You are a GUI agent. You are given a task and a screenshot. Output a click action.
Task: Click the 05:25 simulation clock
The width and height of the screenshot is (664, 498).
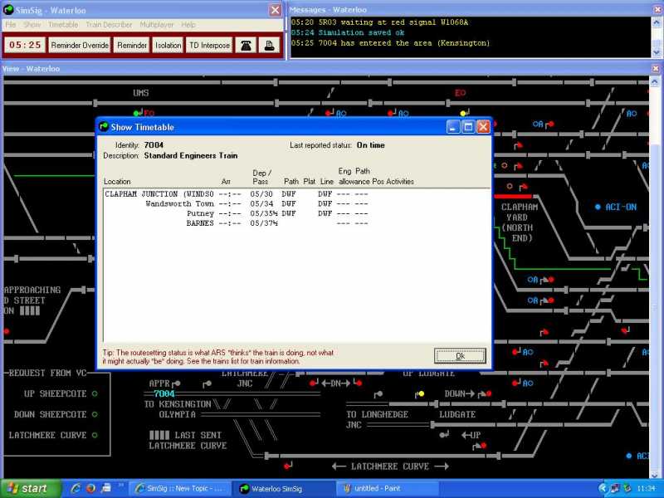[25, 45]
